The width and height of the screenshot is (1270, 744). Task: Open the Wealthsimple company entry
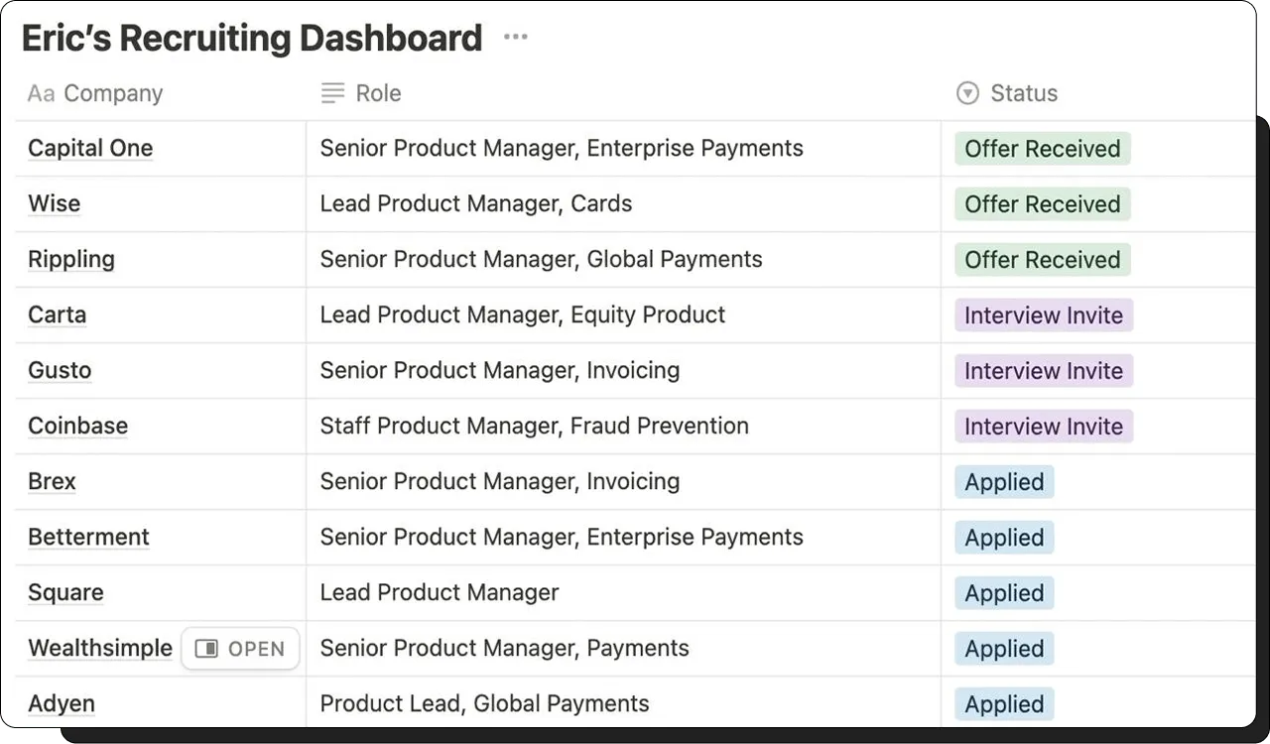pos(100,649)
